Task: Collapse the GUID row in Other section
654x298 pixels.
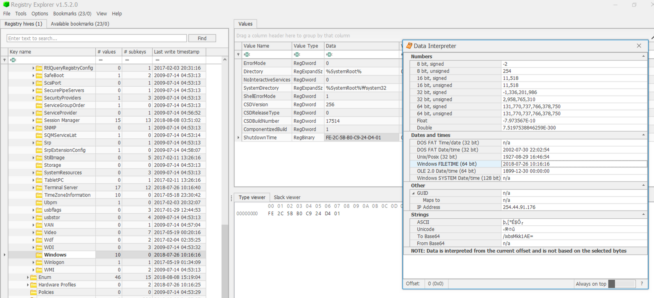Action: 413,193
